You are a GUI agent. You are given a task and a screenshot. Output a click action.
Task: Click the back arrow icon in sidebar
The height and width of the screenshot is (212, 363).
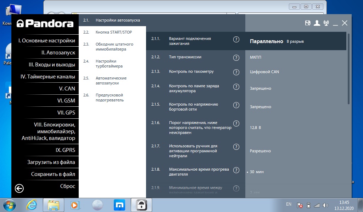pos(19,188)
